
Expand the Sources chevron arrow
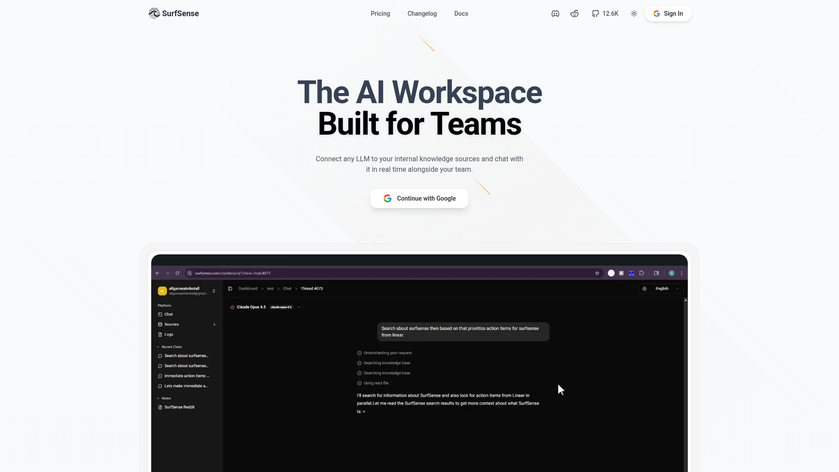tap(214, 324)
